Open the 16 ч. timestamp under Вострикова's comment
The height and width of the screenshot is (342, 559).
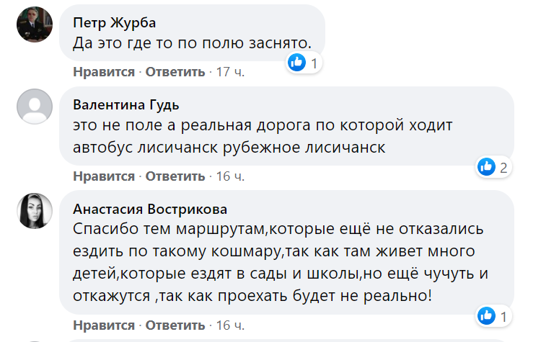point(230,325)
